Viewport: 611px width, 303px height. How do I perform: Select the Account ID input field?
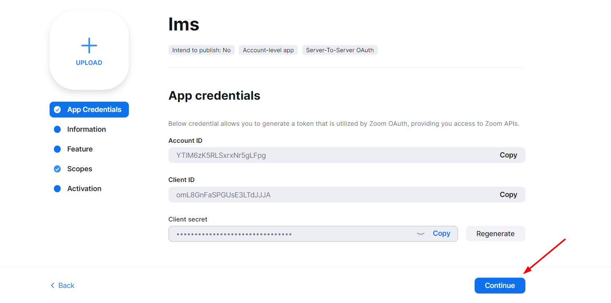(317, 155)
